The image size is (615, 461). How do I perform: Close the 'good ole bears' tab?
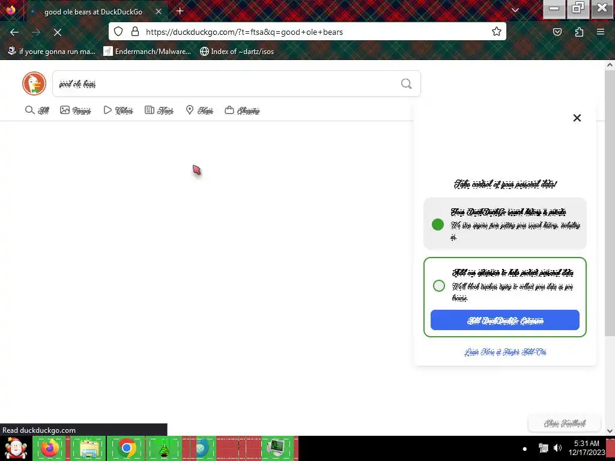(x=159, y=11)
